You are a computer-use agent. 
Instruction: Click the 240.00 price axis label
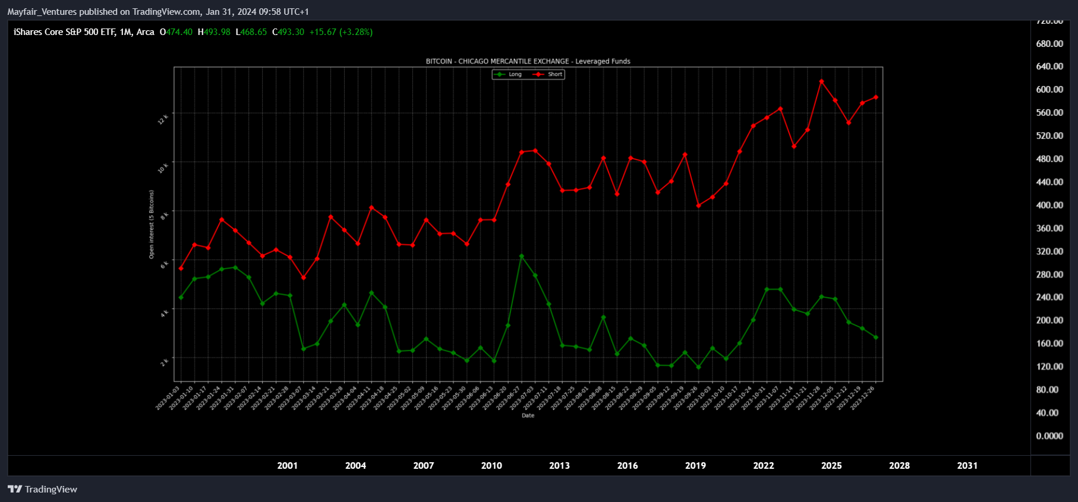[x=1049, y=297]
